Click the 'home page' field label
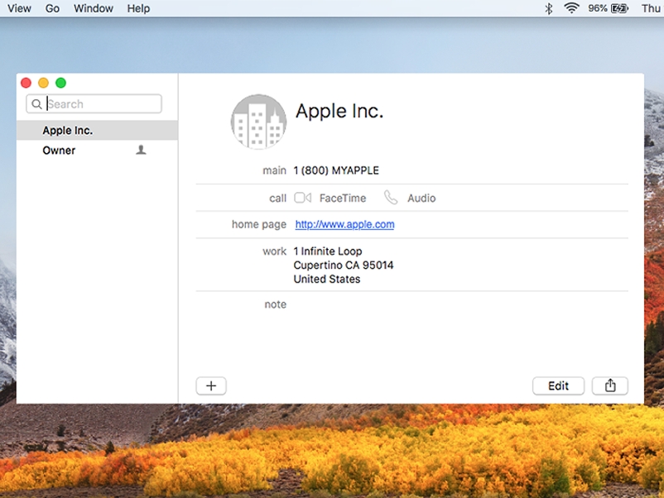 click(x=259, y=224)
